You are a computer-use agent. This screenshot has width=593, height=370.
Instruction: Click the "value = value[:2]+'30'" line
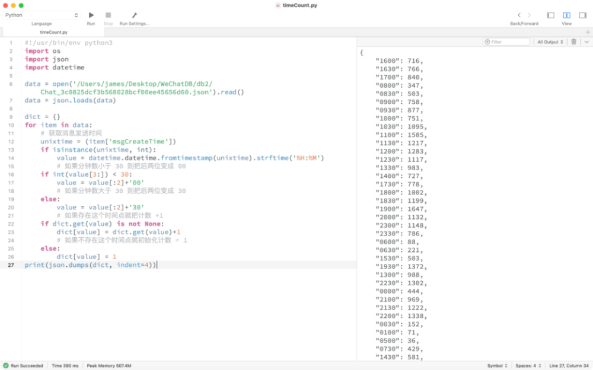coord(100,208)
